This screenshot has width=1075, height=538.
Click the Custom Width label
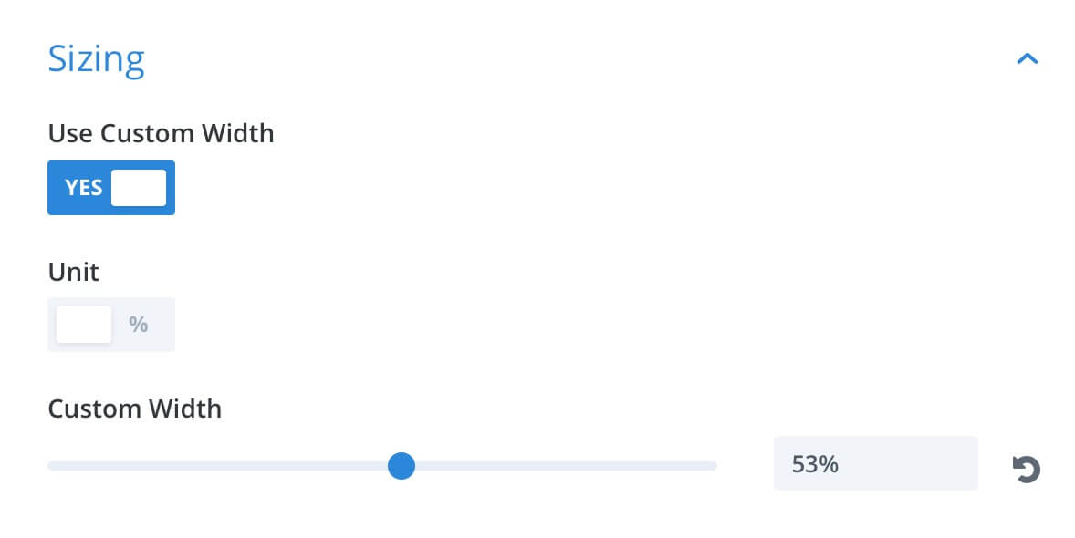[135, 409]
